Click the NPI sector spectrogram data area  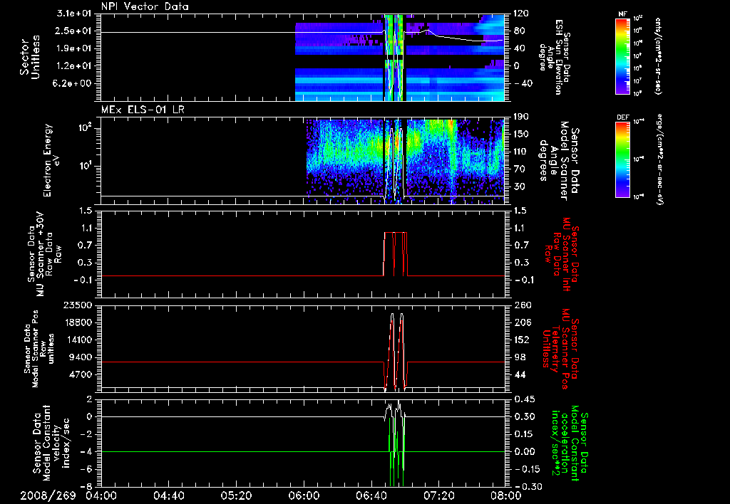tap(400, 58)
